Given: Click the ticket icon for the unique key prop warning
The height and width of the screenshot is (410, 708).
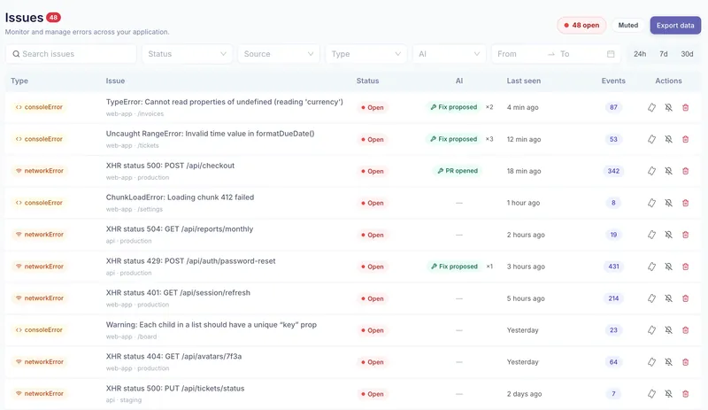Looking at the screenshot, I should click(x=651, y=330).
